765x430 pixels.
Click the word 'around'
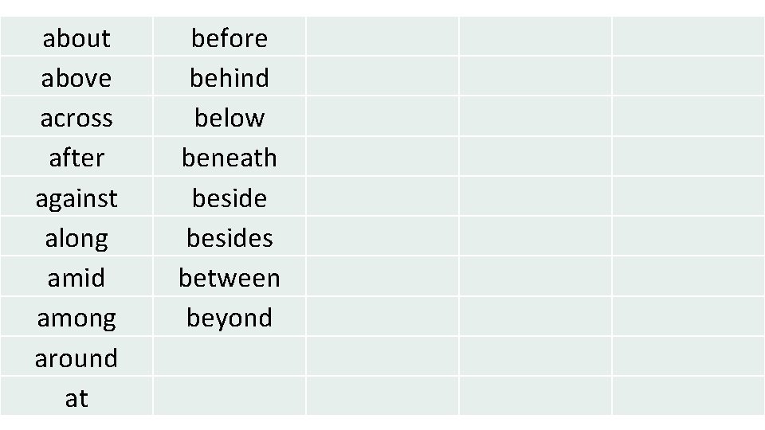tap(76, 358)
